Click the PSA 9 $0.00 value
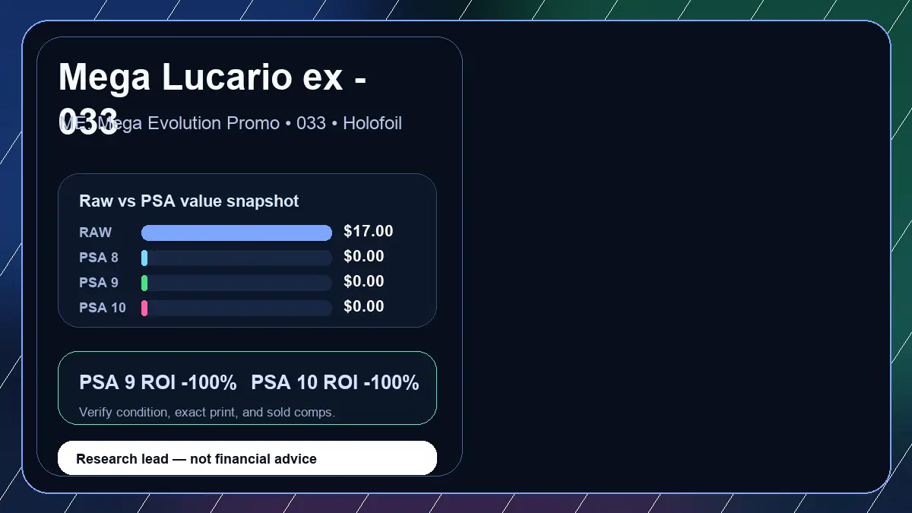This screenshot has width=912, height=513. (364, 282)
